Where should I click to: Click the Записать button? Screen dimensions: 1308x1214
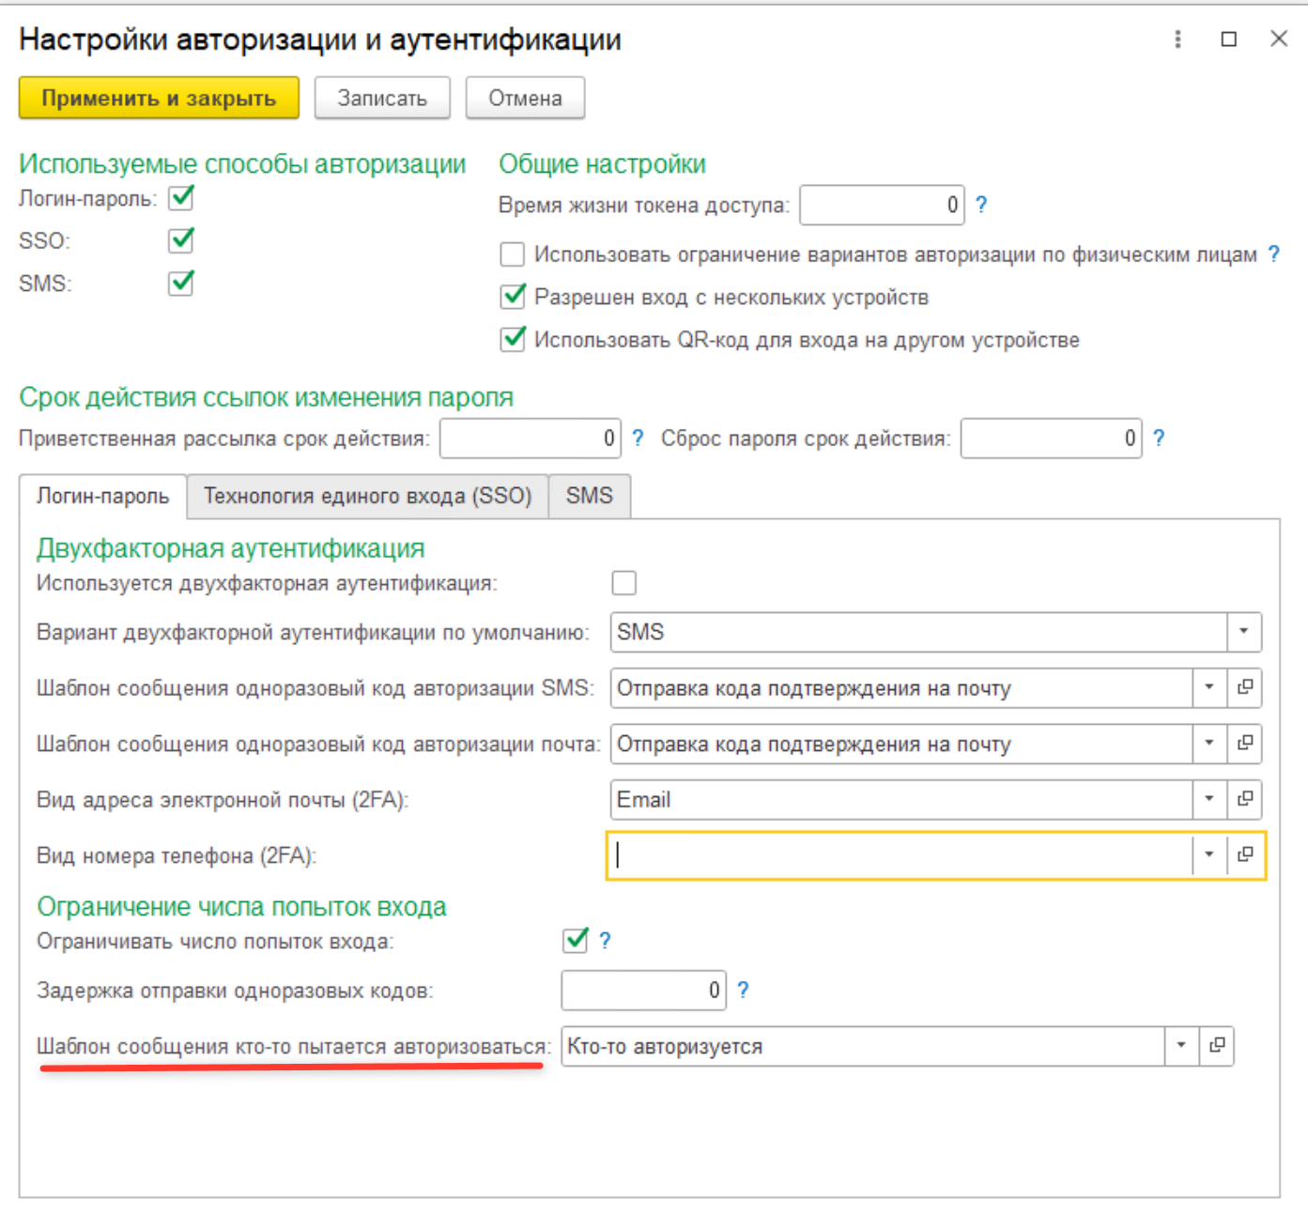coord(382,99)
